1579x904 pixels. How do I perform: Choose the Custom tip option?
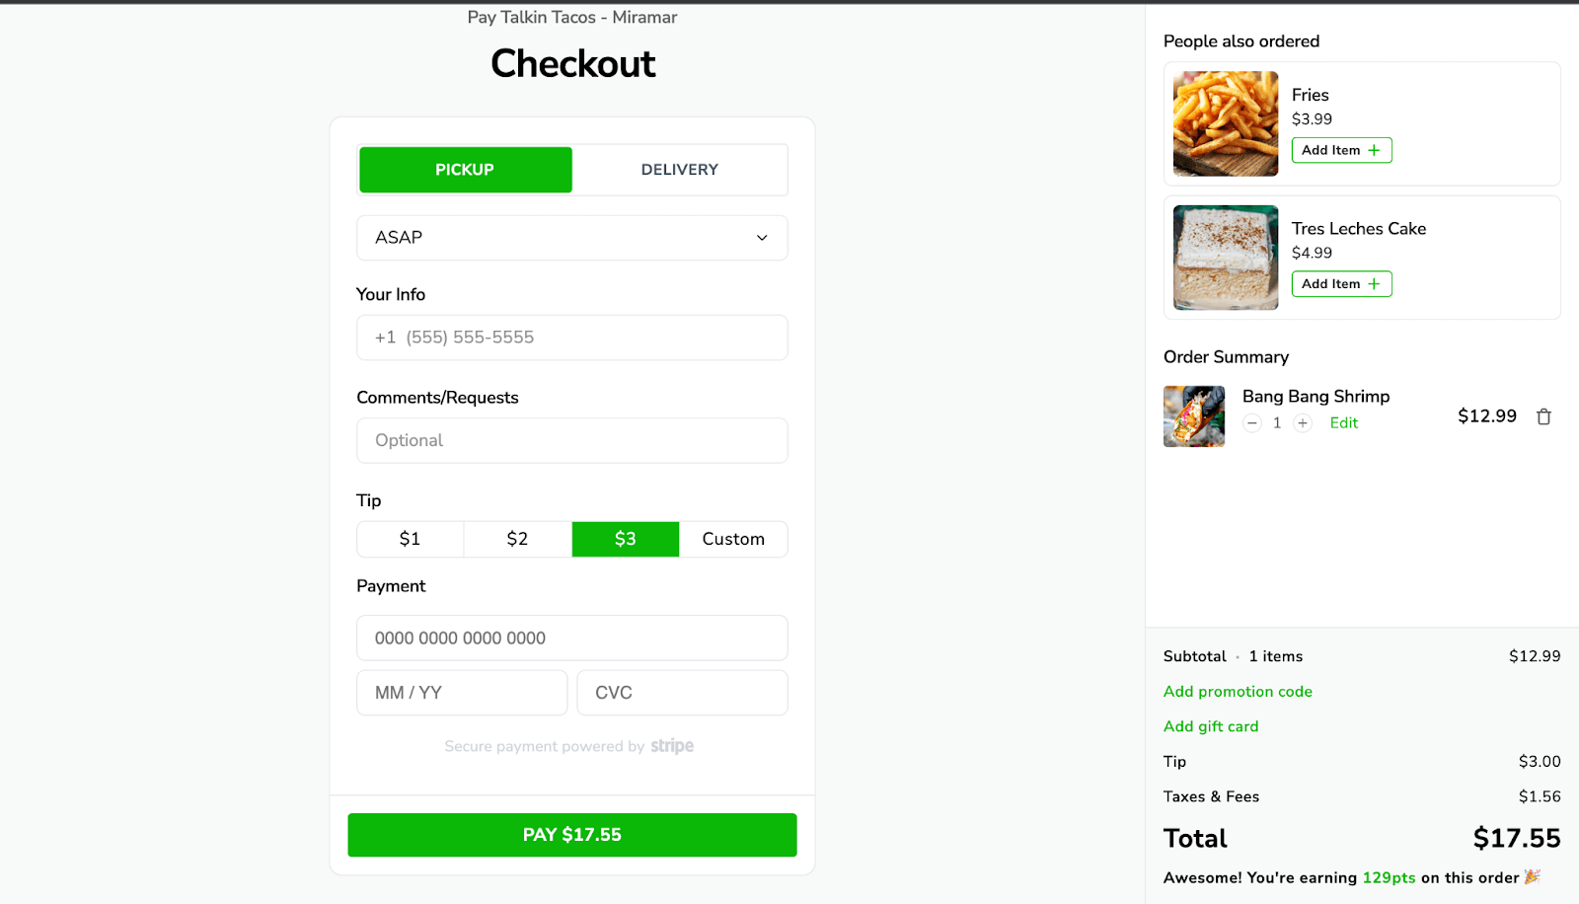point(733,539)
